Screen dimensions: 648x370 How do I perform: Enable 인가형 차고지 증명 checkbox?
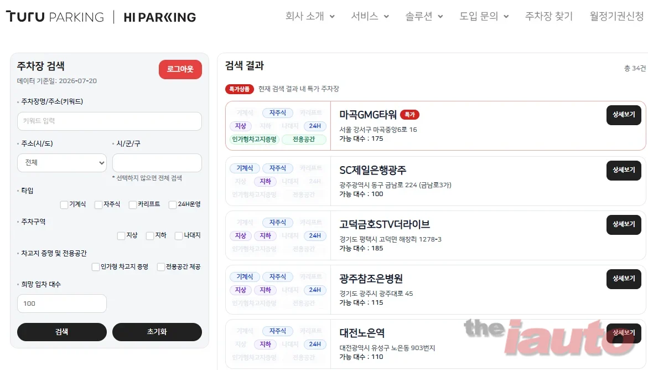96,267
